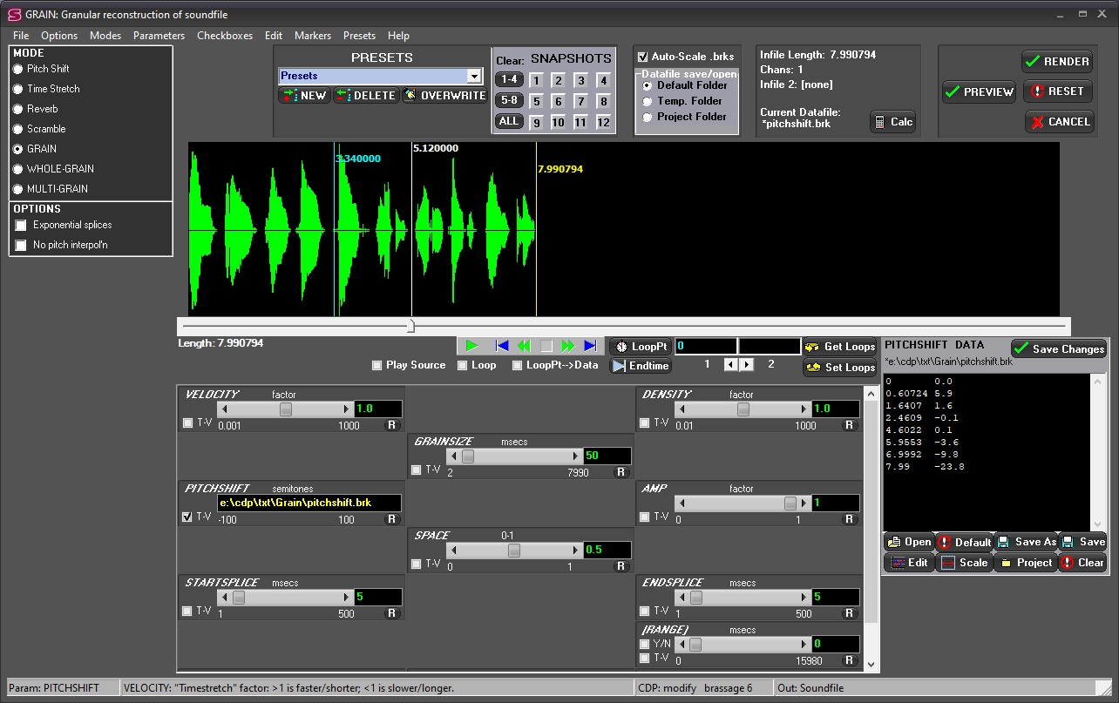Image resolution: width=1119 pixels, height=703 pixels.
Task: Open the Checkboxes menu
Action: click(x=224, y=36)
